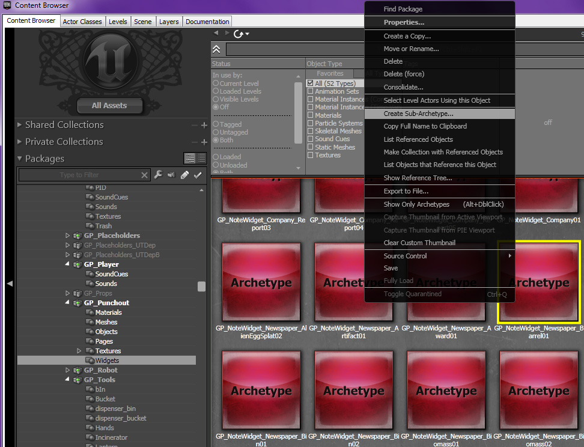Select Pages folder under GP_Punchout
This screenshot has width=584, height=447.
click(99, 341)
